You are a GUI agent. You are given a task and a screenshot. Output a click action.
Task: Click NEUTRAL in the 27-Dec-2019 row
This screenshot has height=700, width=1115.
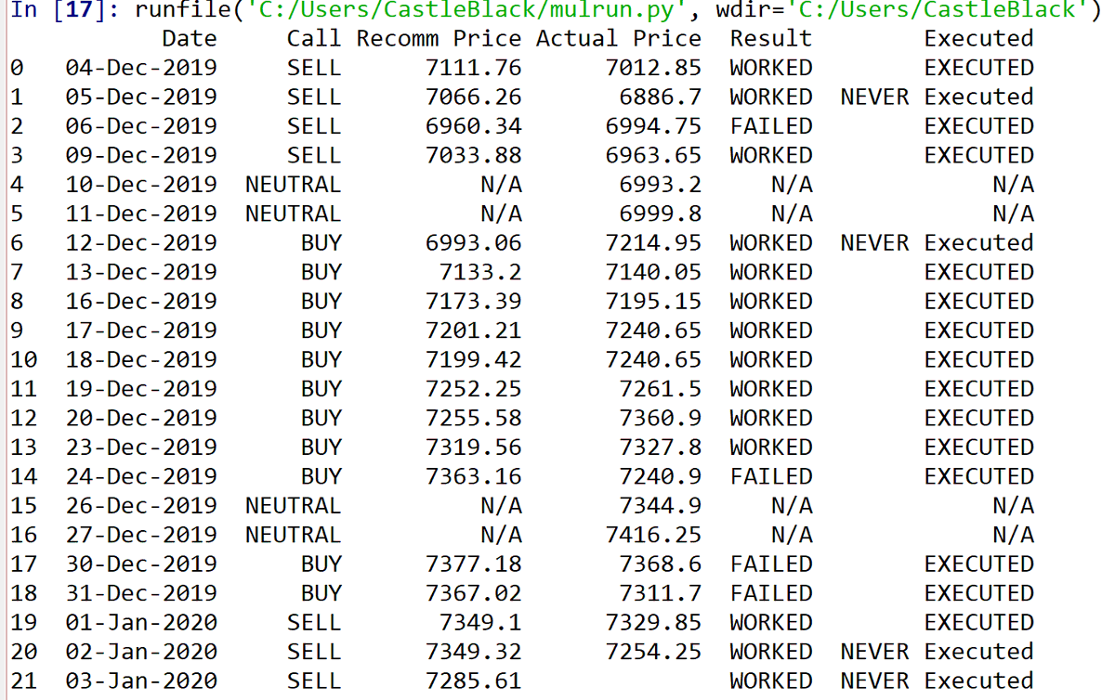(x=294, y=535)
